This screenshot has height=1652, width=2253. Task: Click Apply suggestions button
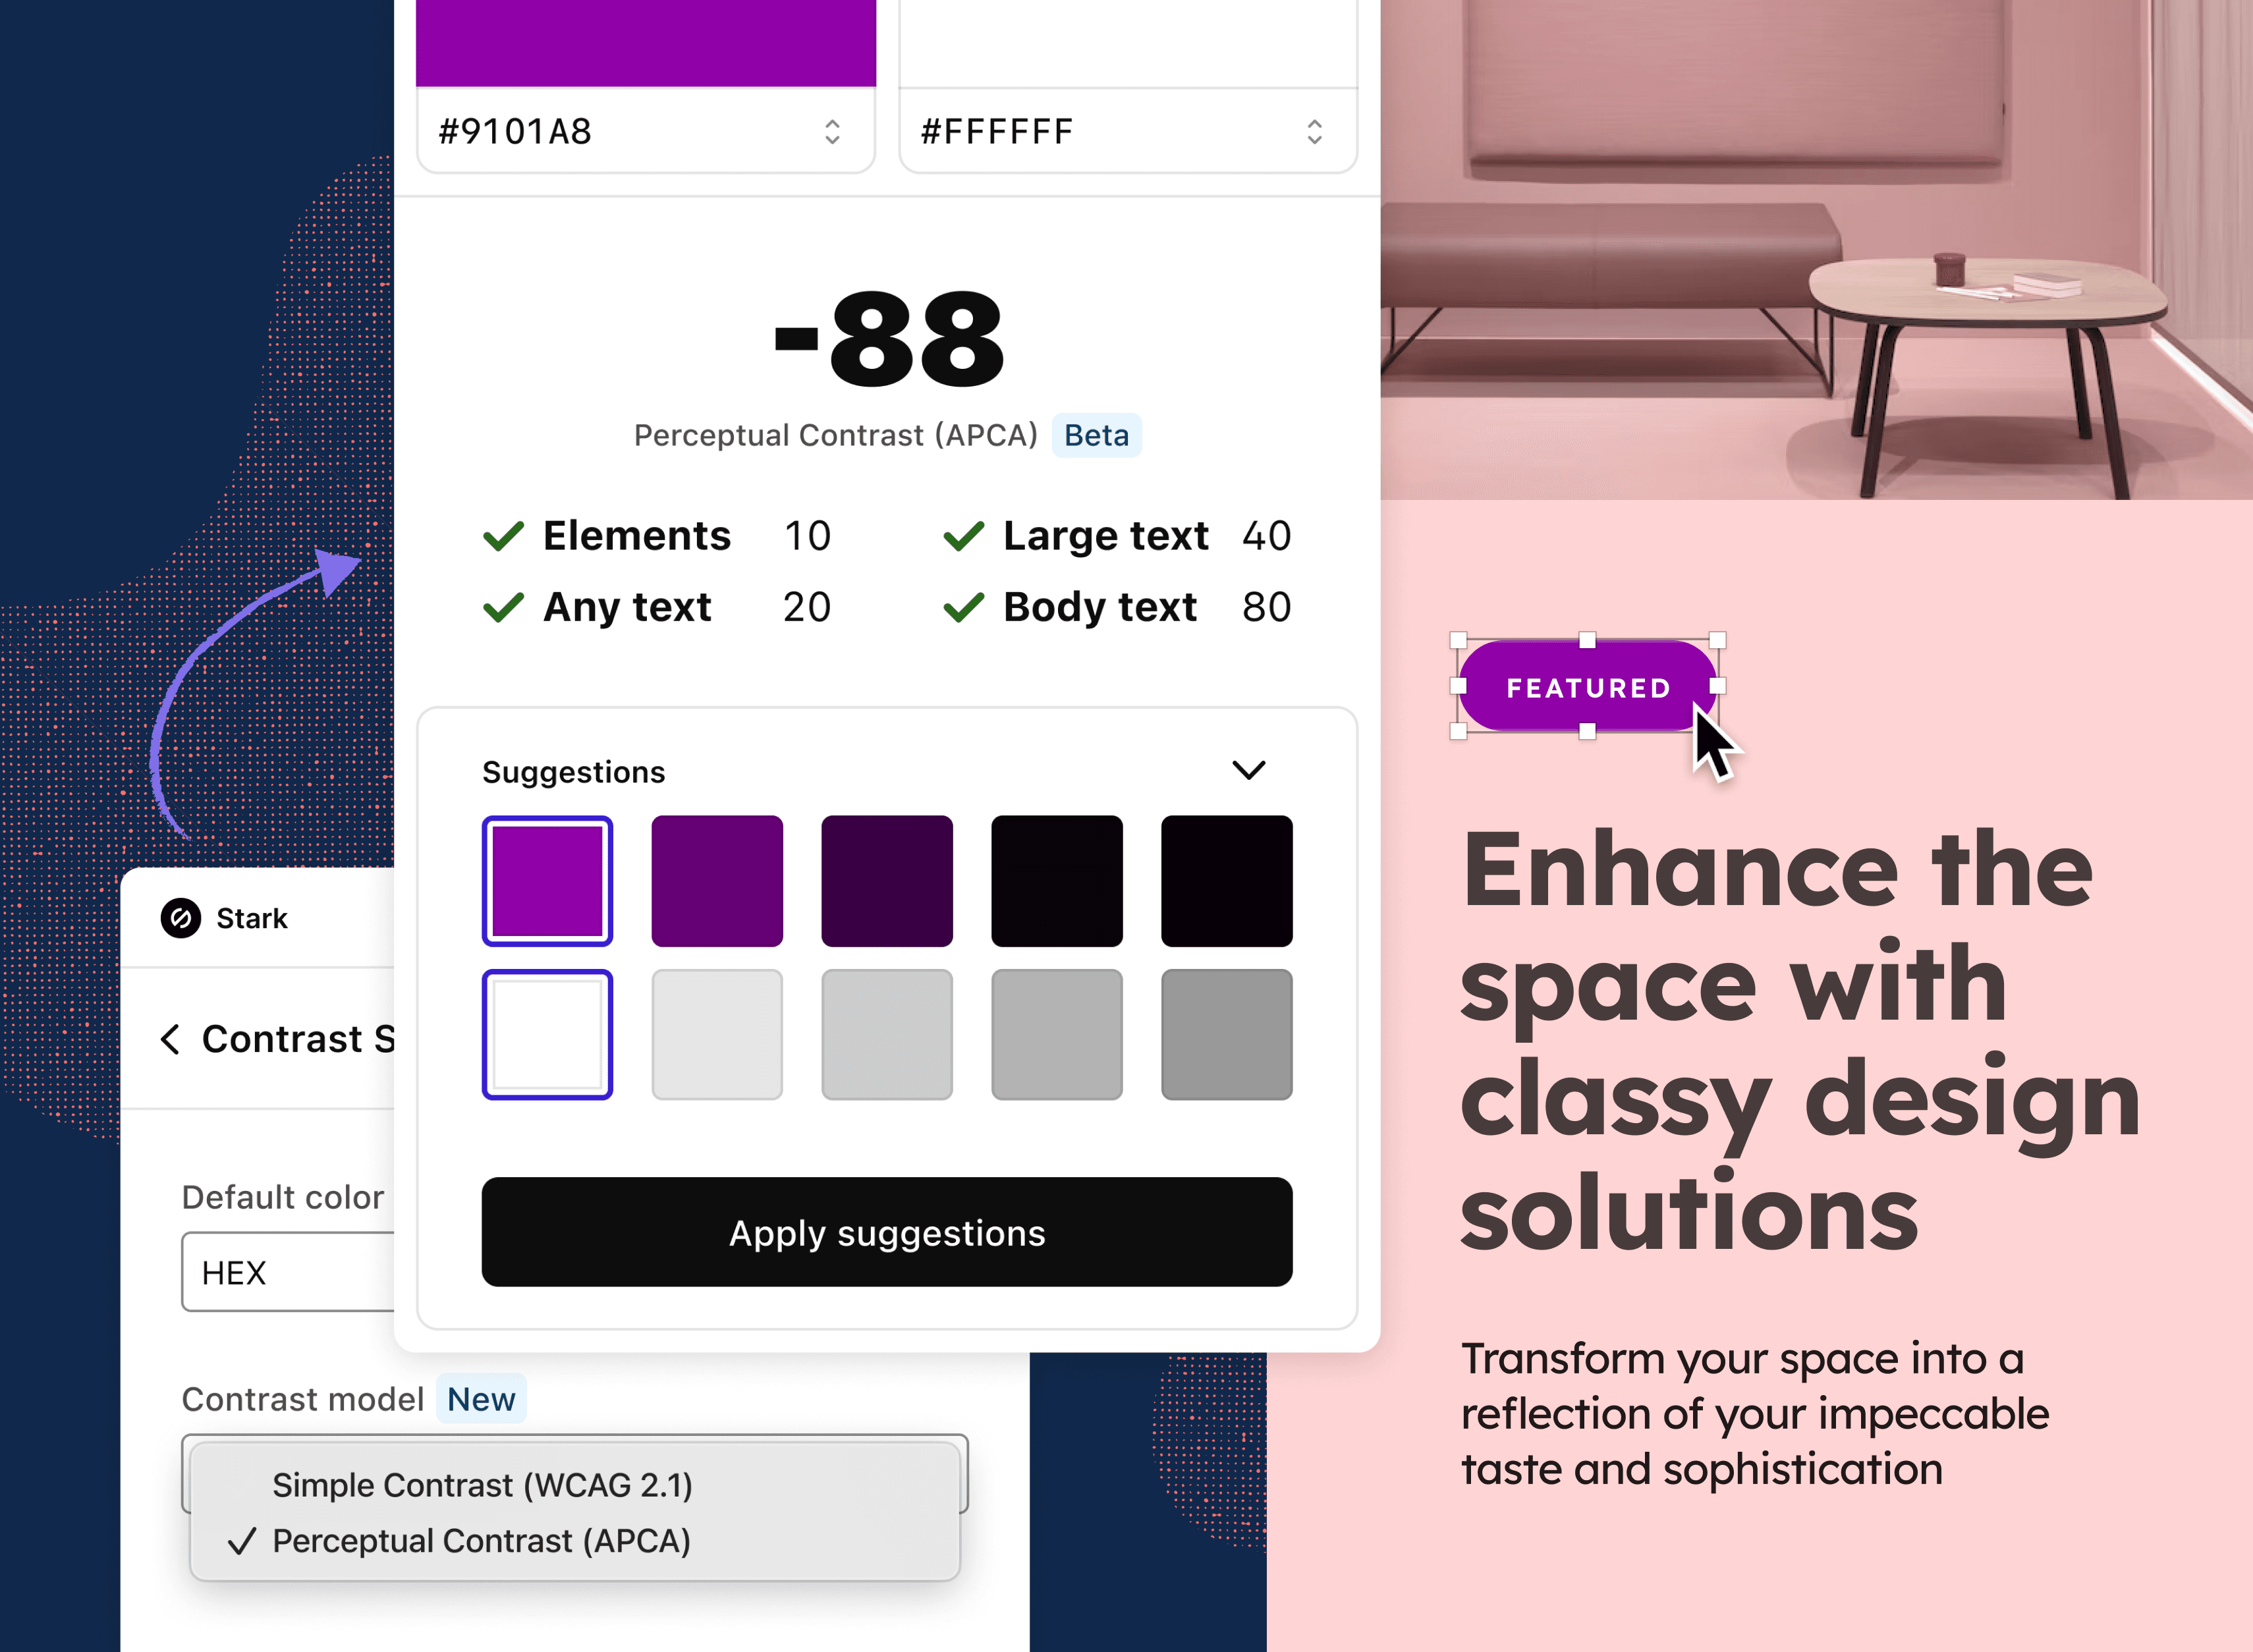click(887, 1232)
